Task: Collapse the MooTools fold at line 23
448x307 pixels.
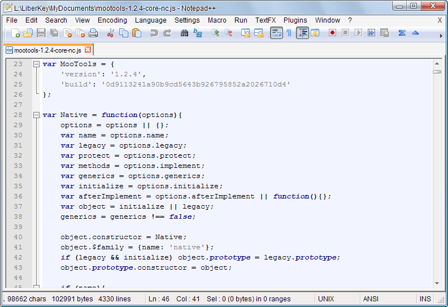Action: click(x=36, y=64)
